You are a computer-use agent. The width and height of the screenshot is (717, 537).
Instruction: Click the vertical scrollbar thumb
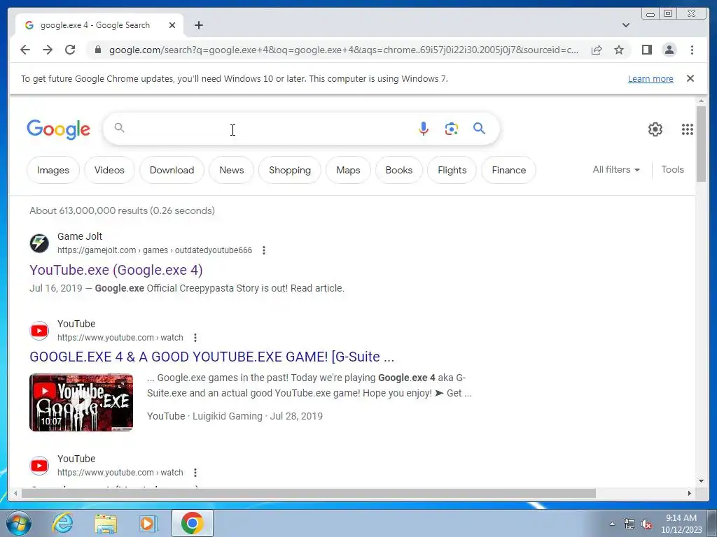(701, 144)
